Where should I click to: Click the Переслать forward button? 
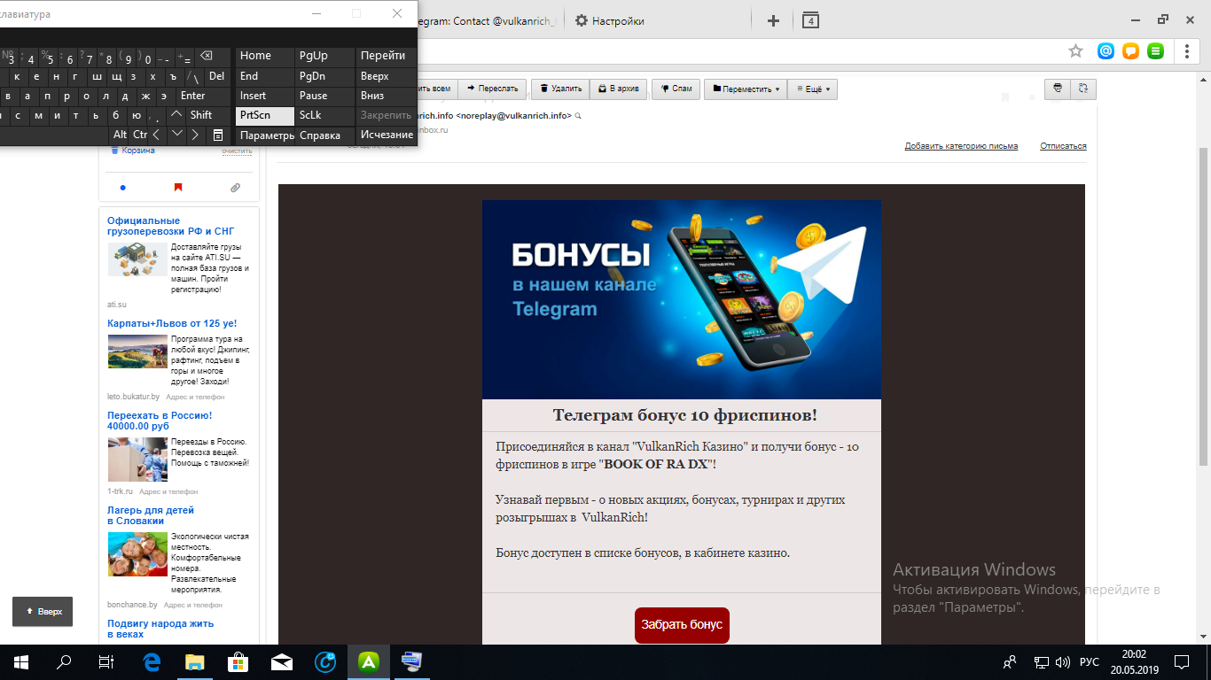point(492,89)
